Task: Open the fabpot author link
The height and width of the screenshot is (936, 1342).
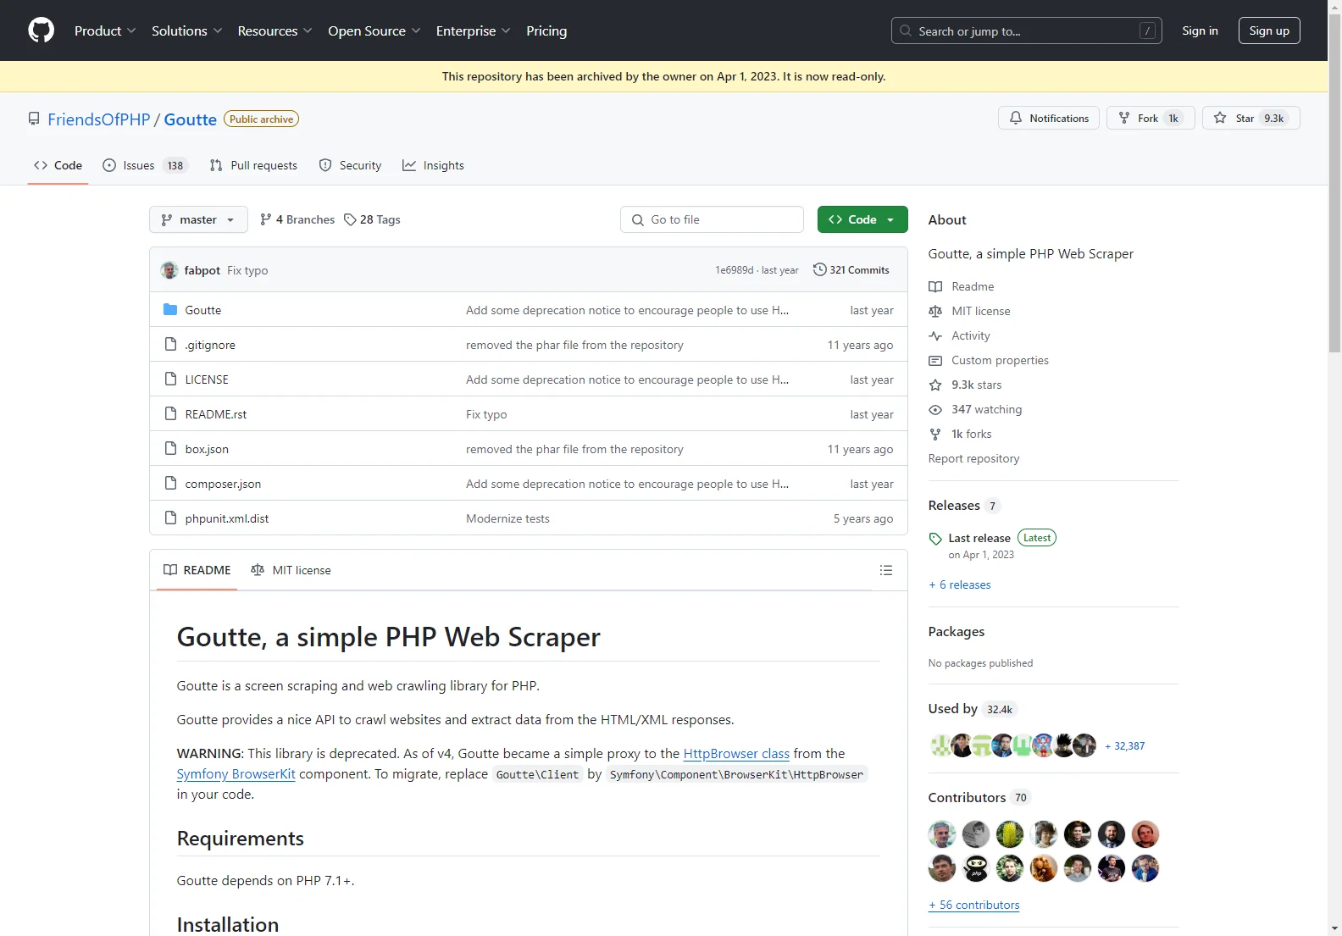Action: pos(202,270)
